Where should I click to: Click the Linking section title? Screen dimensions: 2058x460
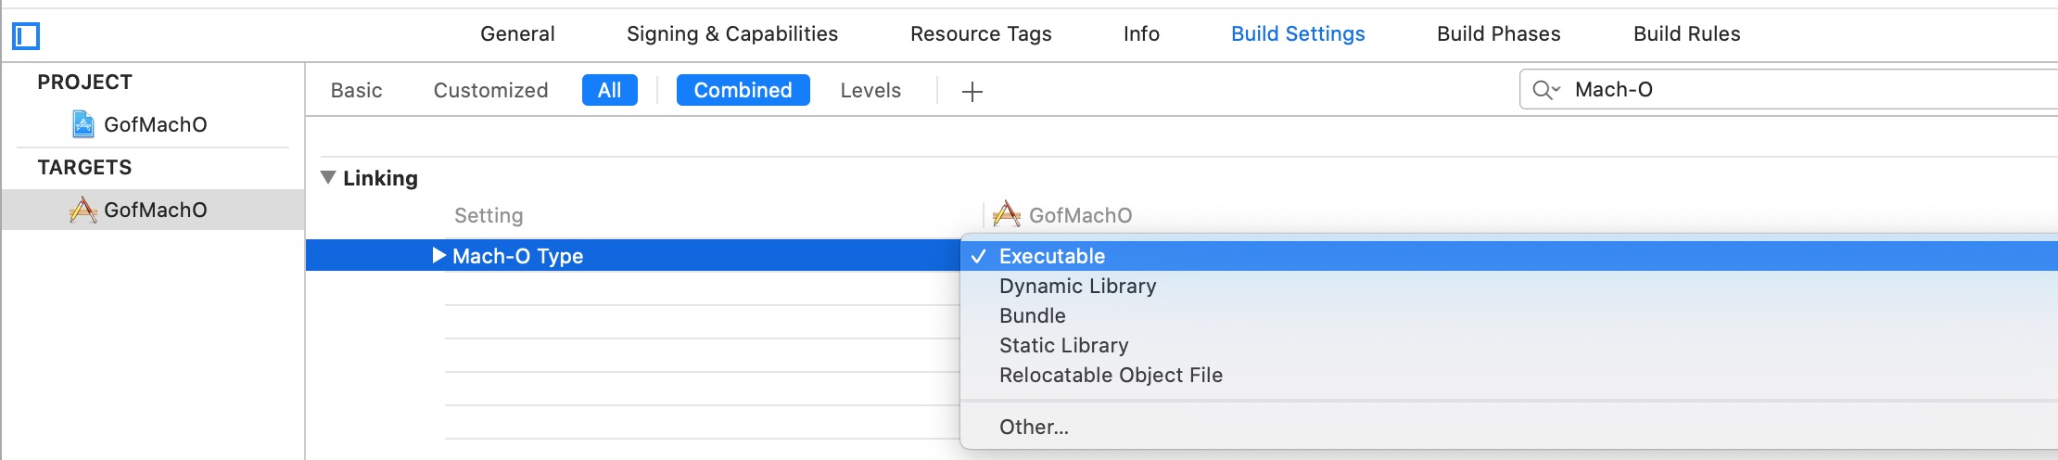(x=380, y=178)
